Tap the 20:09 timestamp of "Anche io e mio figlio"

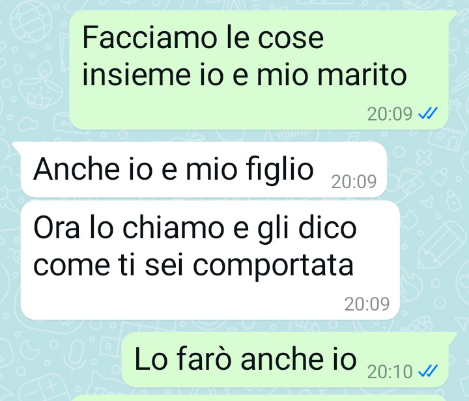354,182
